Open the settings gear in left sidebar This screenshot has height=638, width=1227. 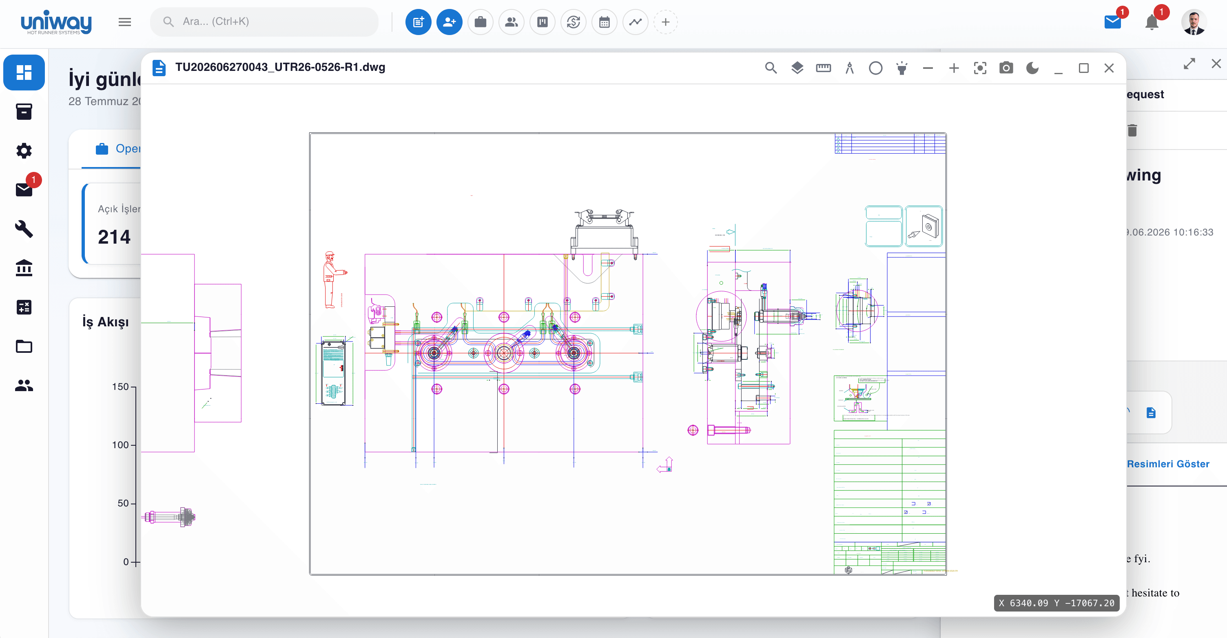[24, 151]
